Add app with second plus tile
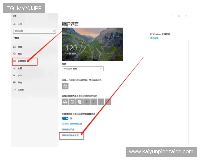Screen dimensions: 200x160 point(94,102)
